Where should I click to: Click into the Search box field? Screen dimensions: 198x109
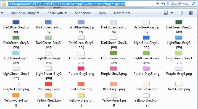point(180,4)
